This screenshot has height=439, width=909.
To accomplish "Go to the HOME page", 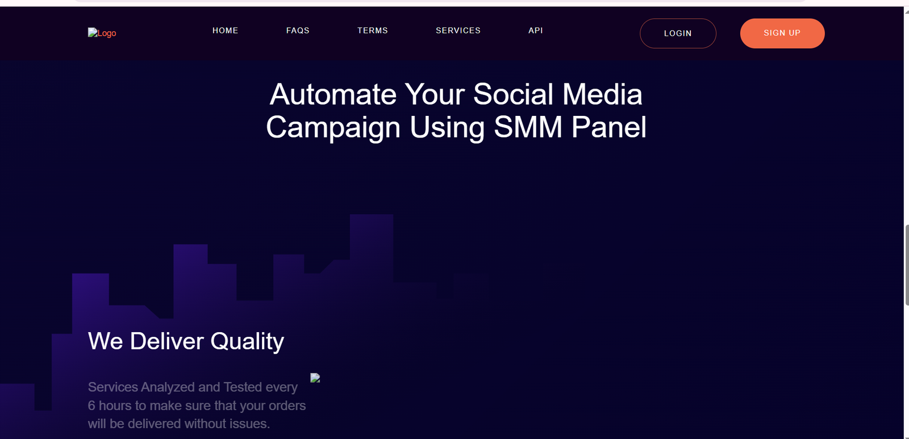I will click(225, 31).
